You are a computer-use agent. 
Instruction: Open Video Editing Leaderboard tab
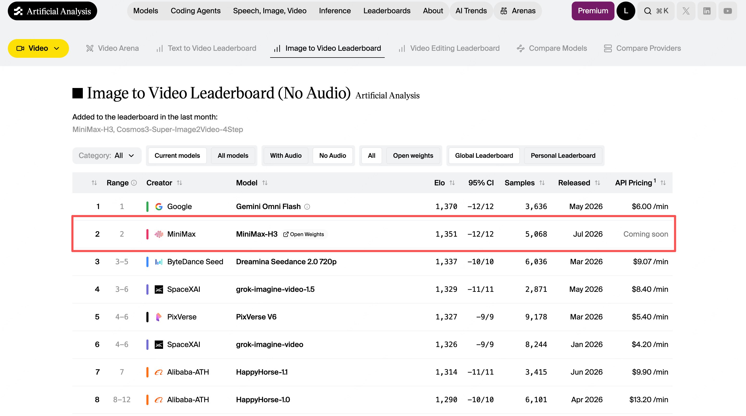[x=449, y=48]
